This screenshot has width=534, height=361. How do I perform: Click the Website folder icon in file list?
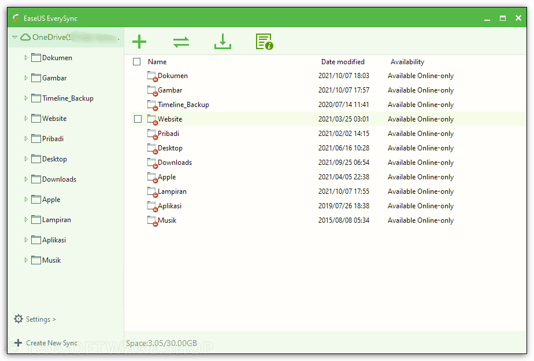pos(152,120)
